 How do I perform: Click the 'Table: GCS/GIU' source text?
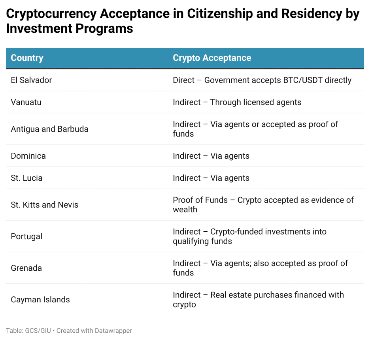[28, 331]
